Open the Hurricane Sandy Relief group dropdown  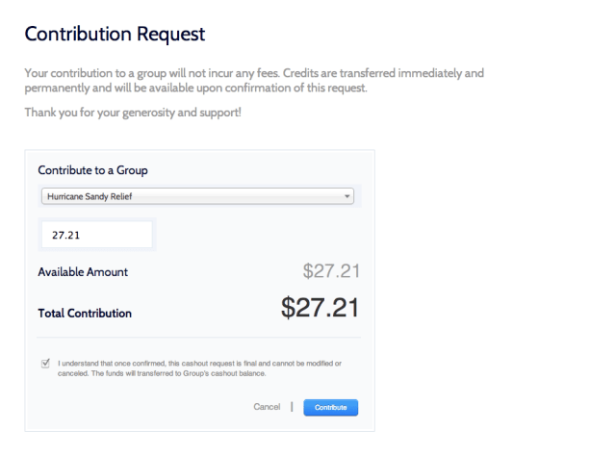click(192, 195)
